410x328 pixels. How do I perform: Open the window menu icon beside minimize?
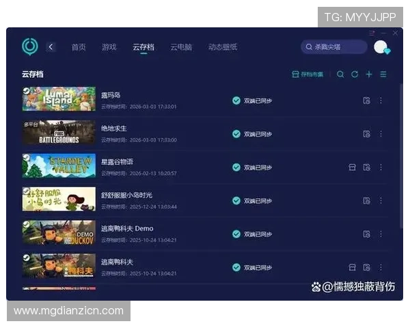[372, 33]
